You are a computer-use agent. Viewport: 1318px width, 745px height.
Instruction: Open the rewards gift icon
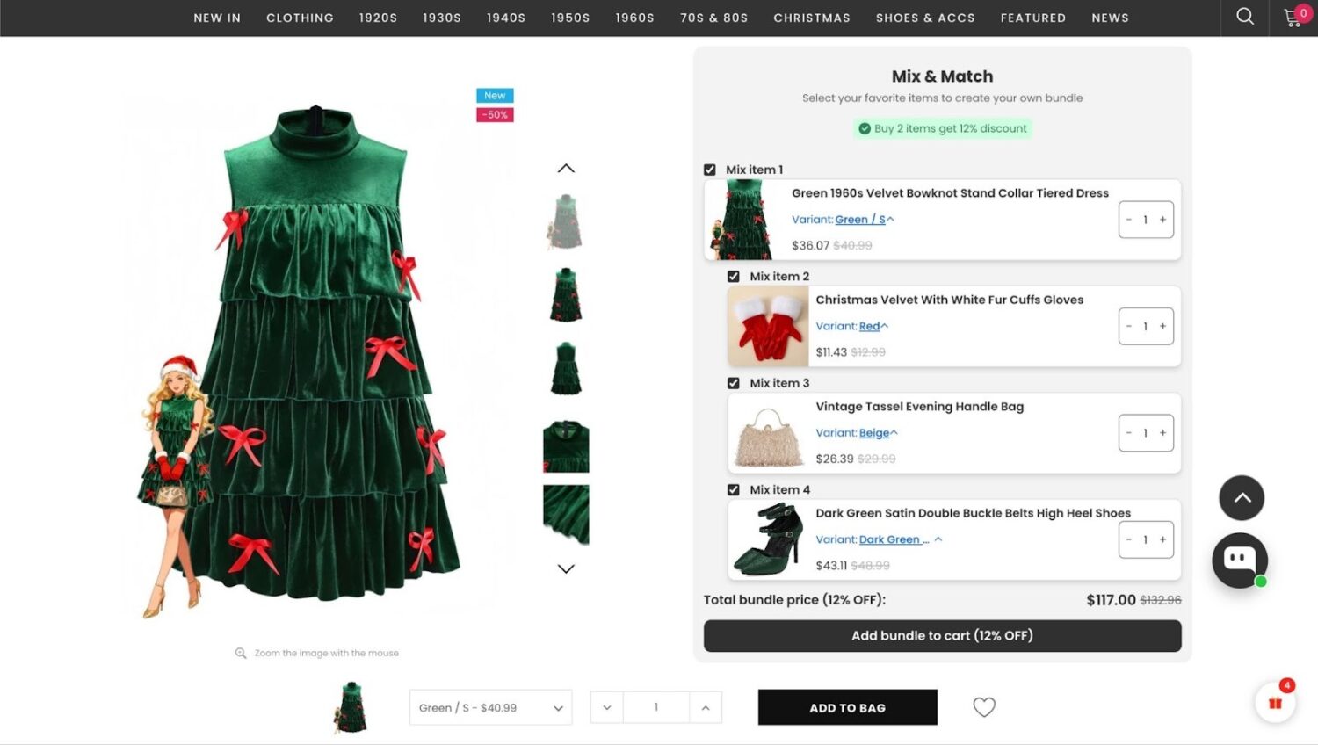tap(1275, 702)
